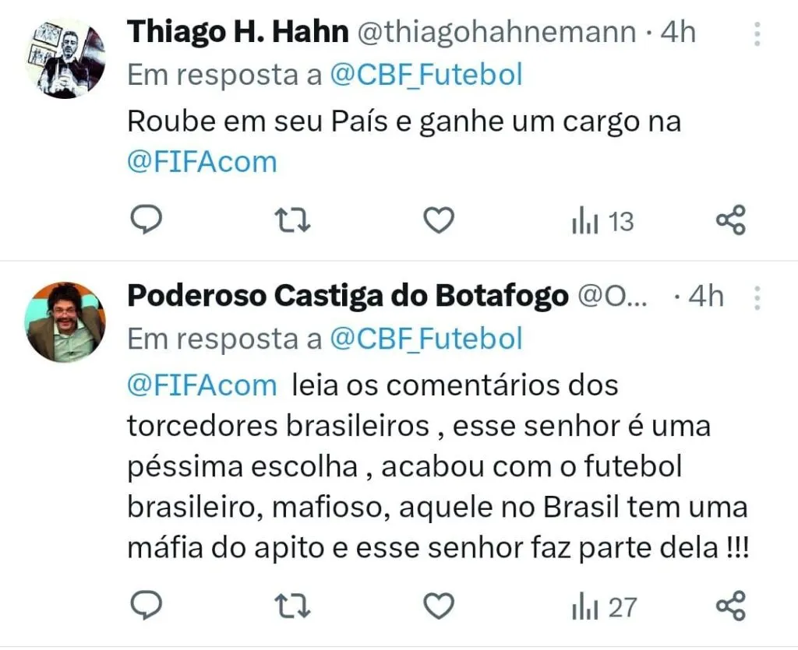Like Thiago H. Hahn's tweet
The image size is (798, 650).
coord(439,222)
